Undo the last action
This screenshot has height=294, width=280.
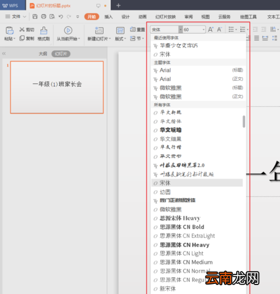pos(60,17)
